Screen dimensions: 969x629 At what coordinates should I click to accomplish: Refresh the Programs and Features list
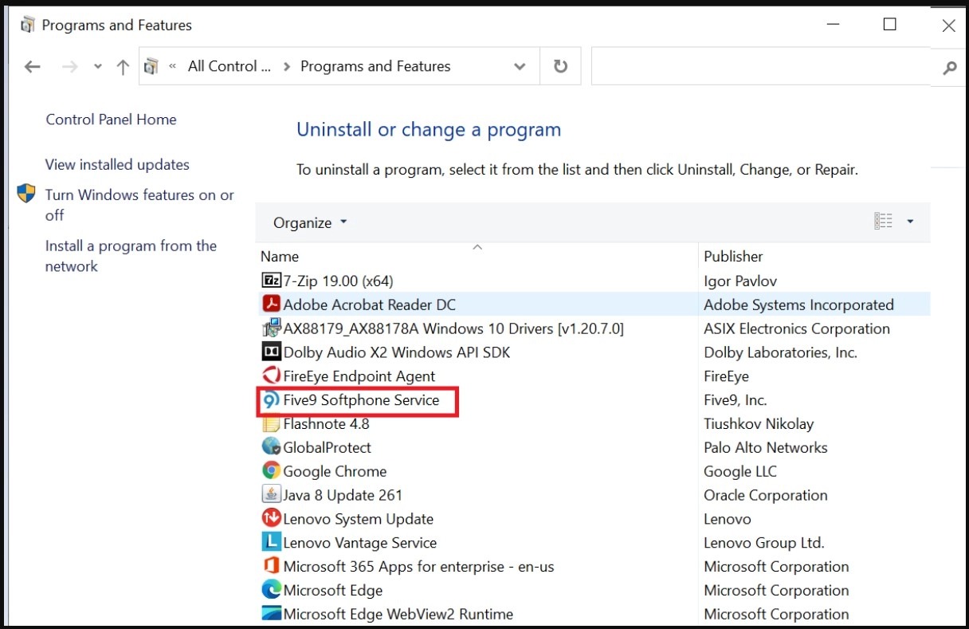(560, 66)
